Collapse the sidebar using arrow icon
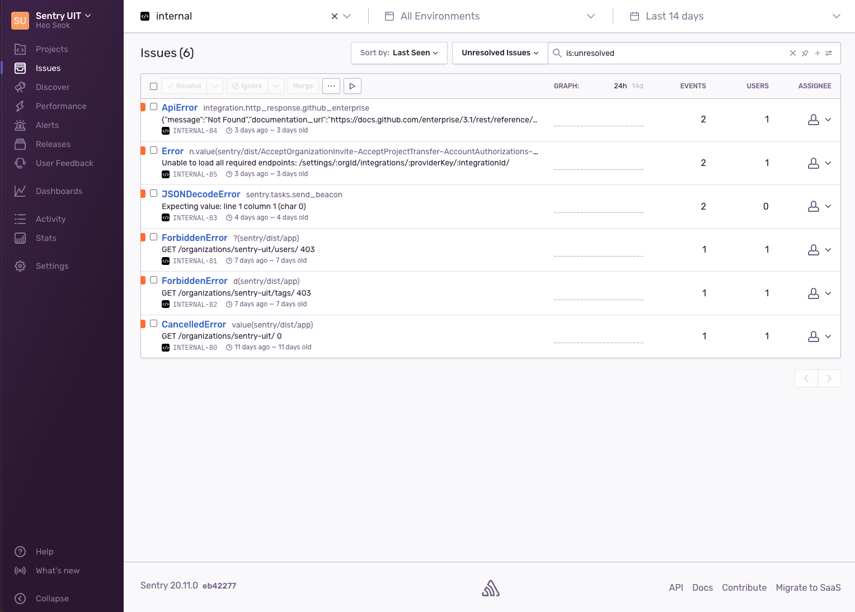Viewport: 855px width, 612px height. coord(20,599)
